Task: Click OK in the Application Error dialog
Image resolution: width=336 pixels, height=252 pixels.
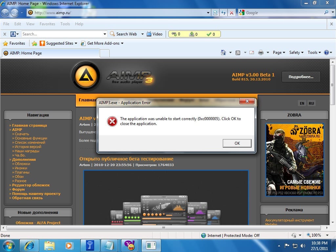Action: (x=237, y=143)
